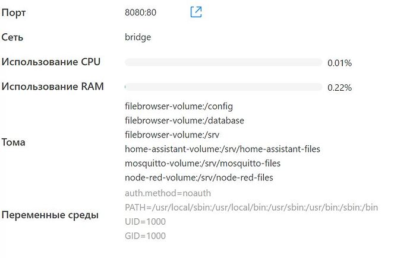Click the CPU usage progress bar
This screenshot has width=410, height=258.
point(223,62)
